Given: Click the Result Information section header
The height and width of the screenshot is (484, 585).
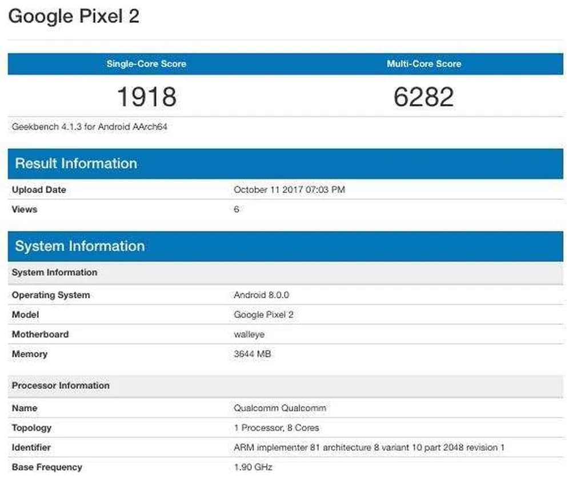Looking at the screenshot, I should tap(76, 163).
